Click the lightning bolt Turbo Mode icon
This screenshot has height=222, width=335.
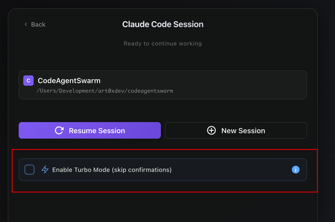(x=45, y=170)
